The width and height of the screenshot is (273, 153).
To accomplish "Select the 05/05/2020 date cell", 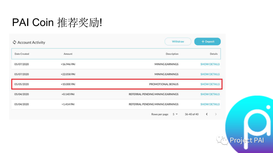I will pyautogui.click(x=21, y=84).
